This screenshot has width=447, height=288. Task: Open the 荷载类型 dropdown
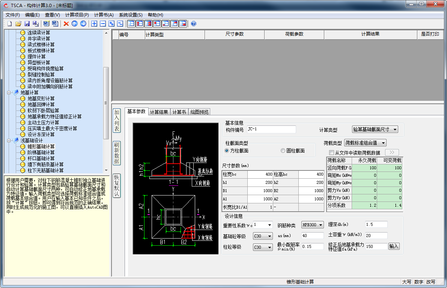click(x=384, y=143)
